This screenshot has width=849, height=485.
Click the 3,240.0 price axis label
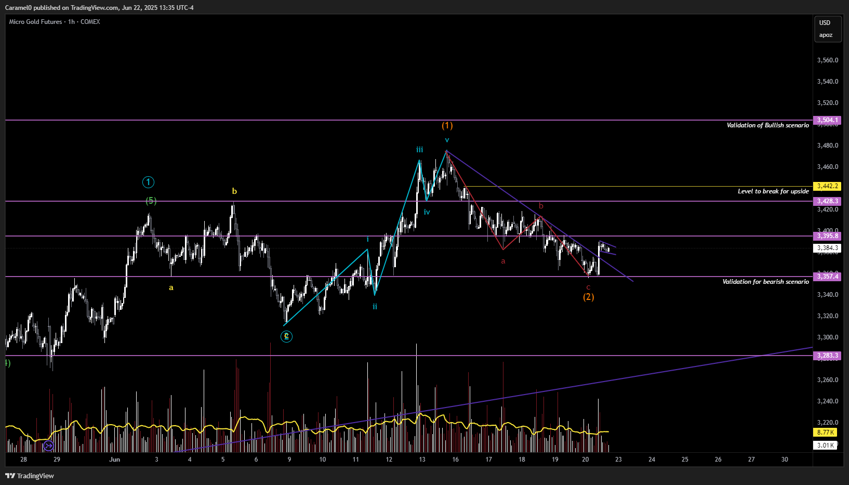coord(828,401)
